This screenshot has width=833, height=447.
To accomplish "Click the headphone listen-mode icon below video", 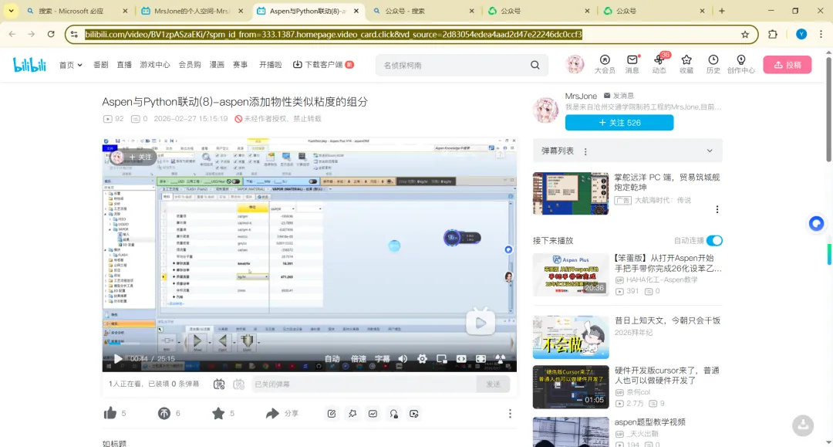I will [x=393, y=414].
